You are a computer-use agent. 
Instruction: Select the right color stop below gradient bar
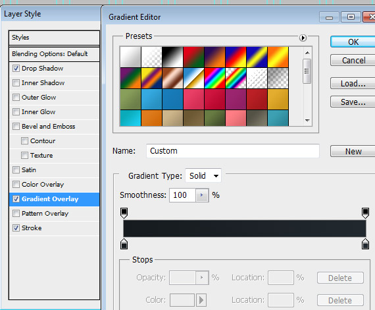click(x=365, y=244)
